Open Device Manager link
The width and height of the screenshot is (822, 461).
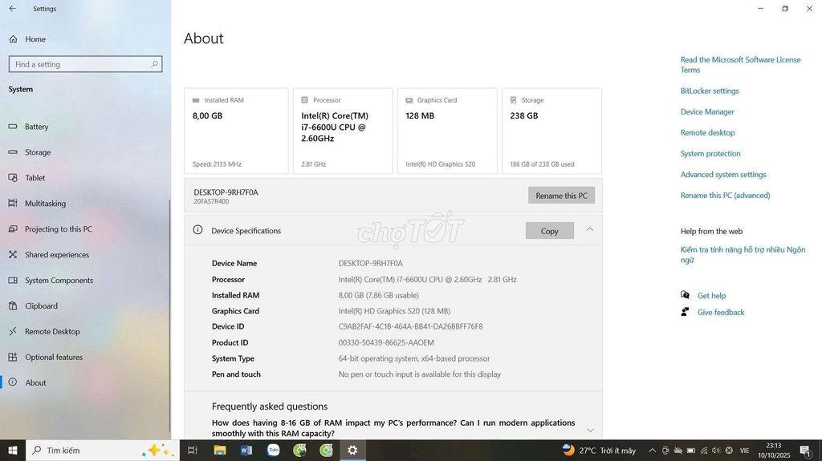707,111
